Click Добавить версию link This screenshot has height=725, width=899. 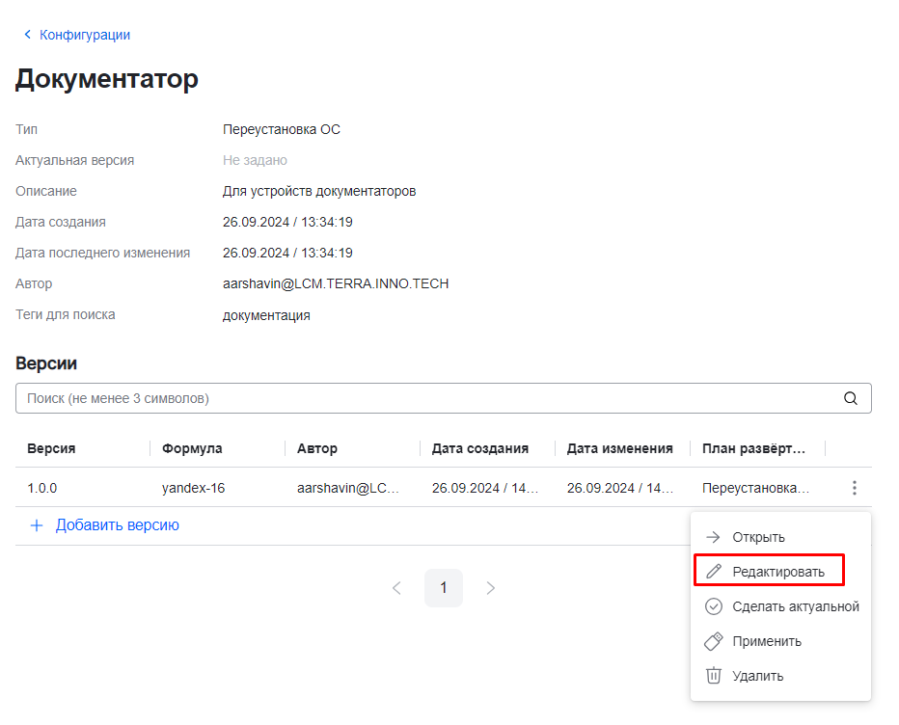point(117,525)
